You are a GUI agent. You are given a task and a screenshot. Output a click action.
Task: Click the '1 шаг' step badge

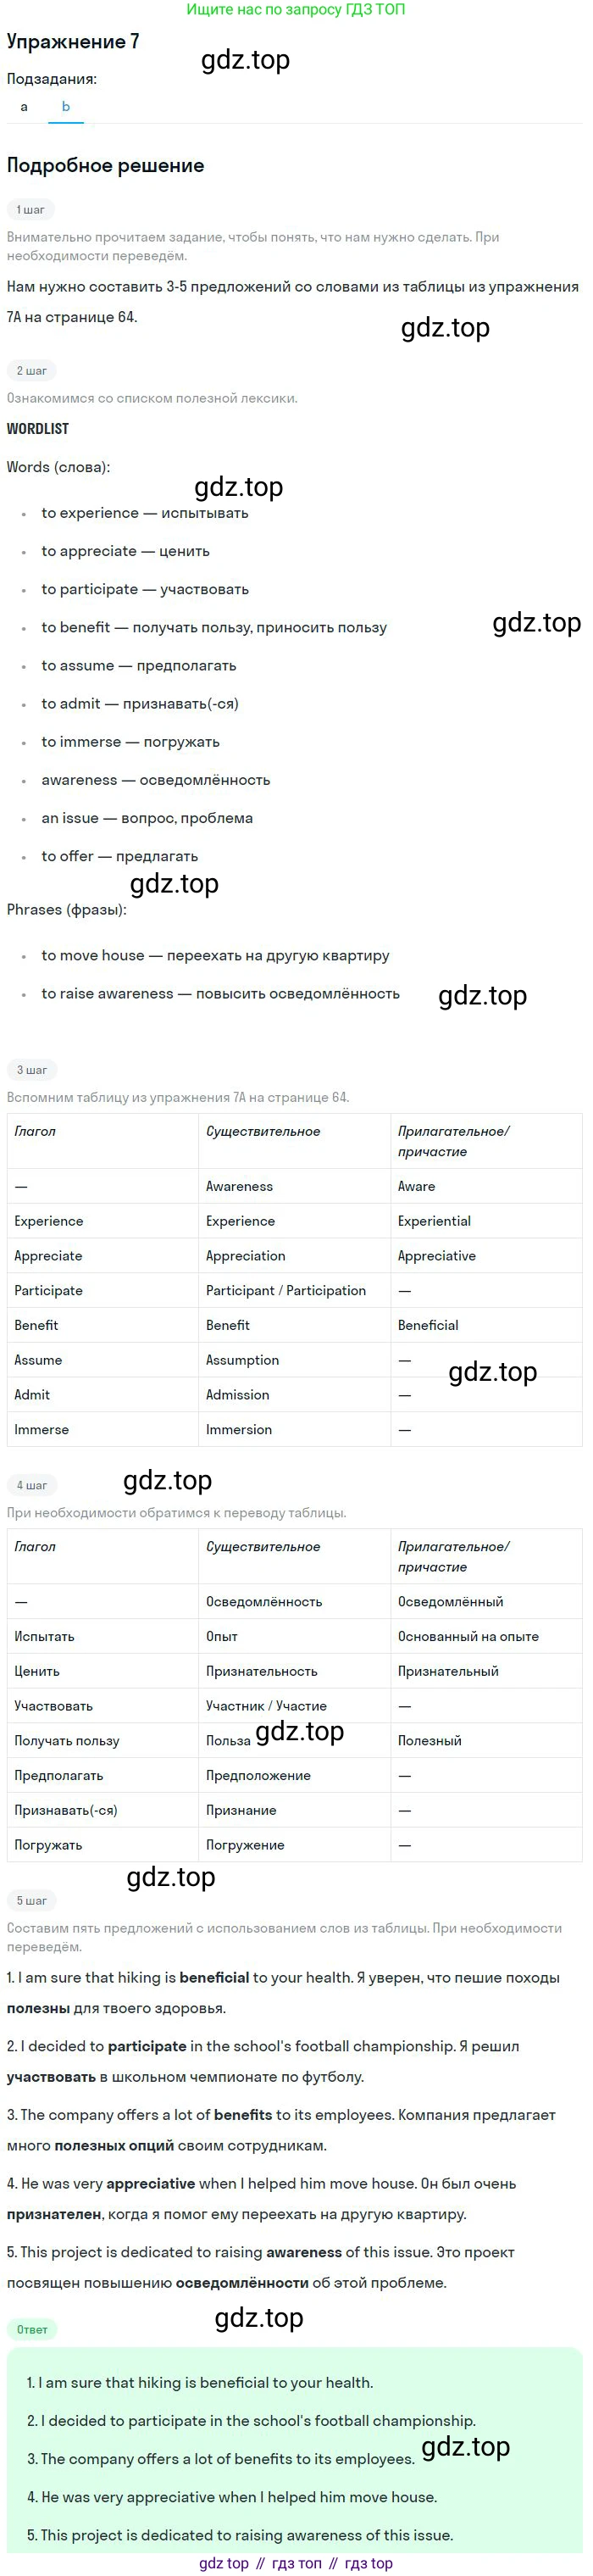pyautogui.click(x=30, y=210)
